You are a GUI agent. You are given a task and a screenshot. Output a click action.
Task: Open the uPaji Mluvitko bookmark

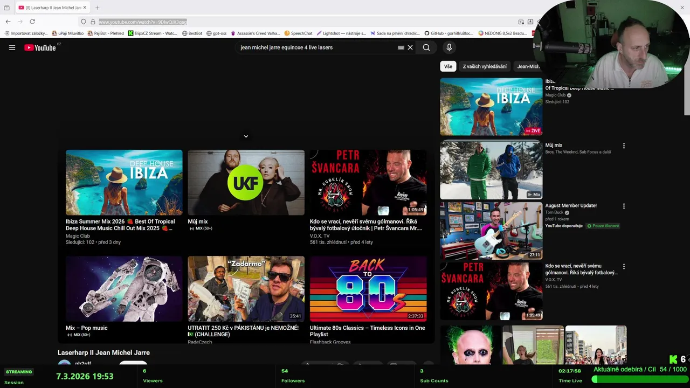click(x=68, y=33)
